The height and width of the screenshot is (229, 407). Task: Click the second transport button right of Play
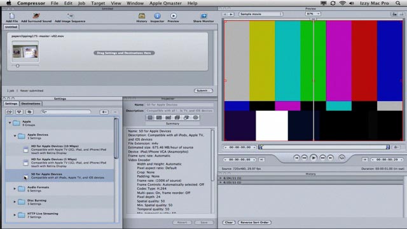tap(331, 158)
